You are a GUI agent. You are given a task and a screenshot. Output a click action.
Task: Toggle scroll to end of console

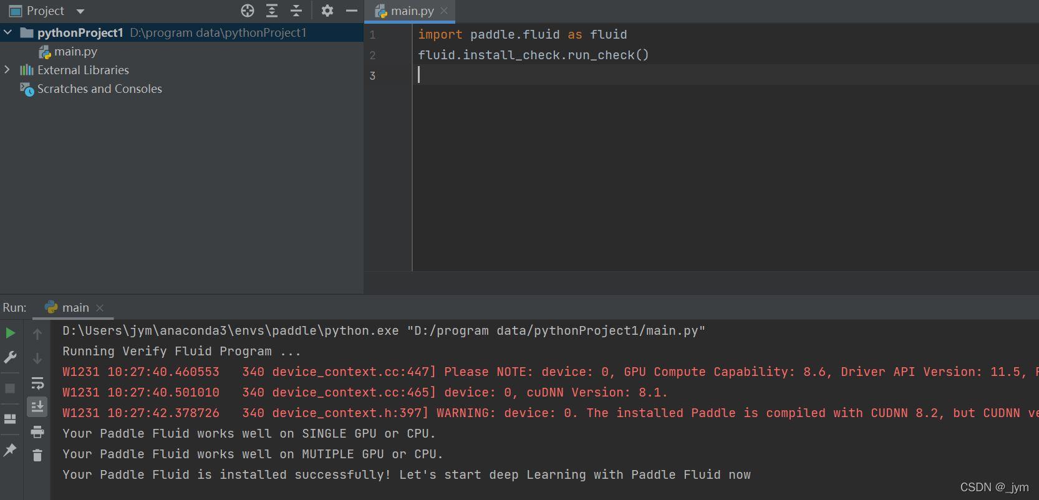tap(37, 407)
